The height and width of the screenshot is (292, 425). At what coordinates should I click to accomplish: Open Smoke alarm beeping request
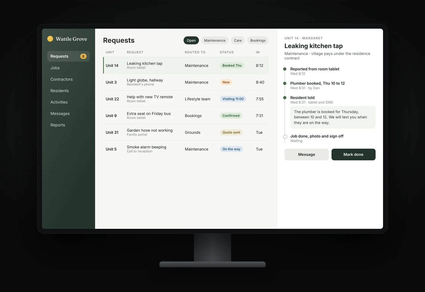coord(186,149)
